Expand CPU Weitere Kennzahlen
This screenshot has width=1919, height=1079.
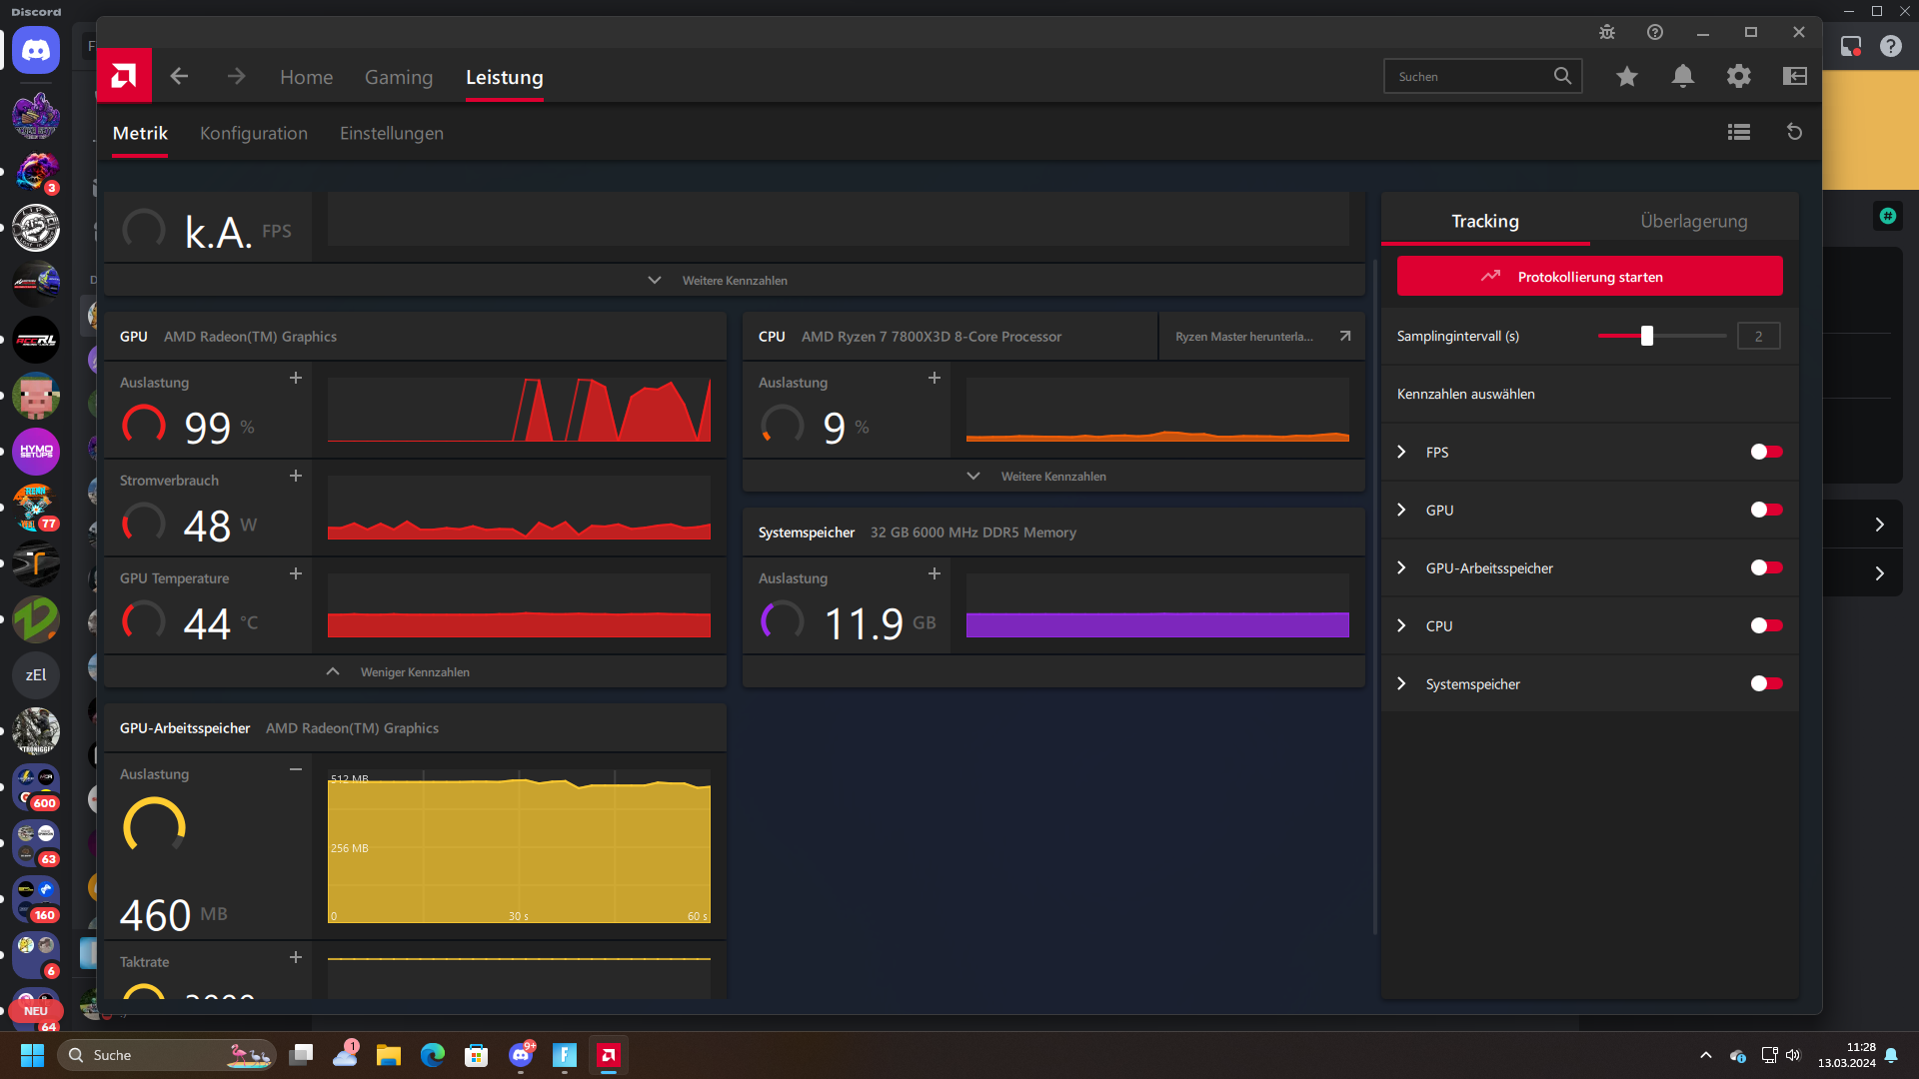1052,477
